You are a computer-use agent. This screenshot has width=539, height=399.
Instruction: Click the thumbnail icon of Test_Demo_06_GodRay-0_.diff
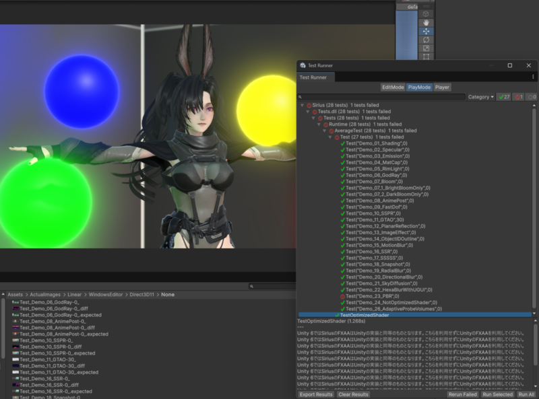[x=15, y=309]
